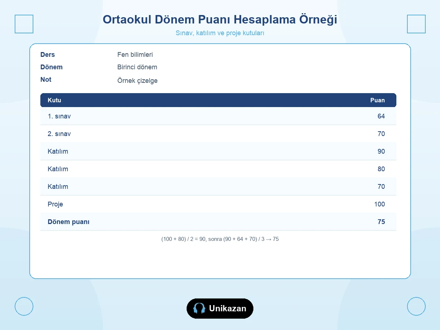Click the Katılım label with score 80
440x330 pixels.
point(58,169)
